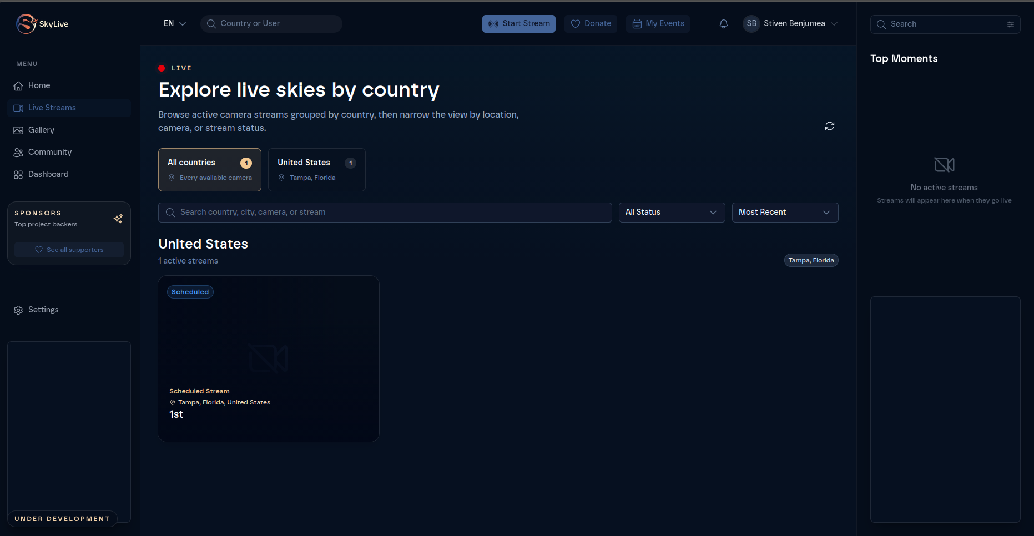1034x536 pixels.
Task: Click See all supporters button
Action: pos(69,250)
